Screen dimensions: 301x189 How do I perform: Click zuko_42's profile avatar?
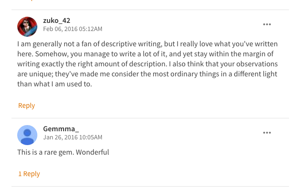(x=27, y=27)
